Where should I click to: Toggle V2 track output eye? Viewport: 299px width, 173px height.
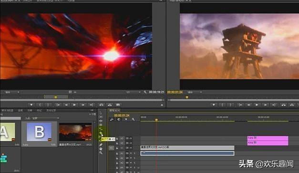[x=131, y=143]
